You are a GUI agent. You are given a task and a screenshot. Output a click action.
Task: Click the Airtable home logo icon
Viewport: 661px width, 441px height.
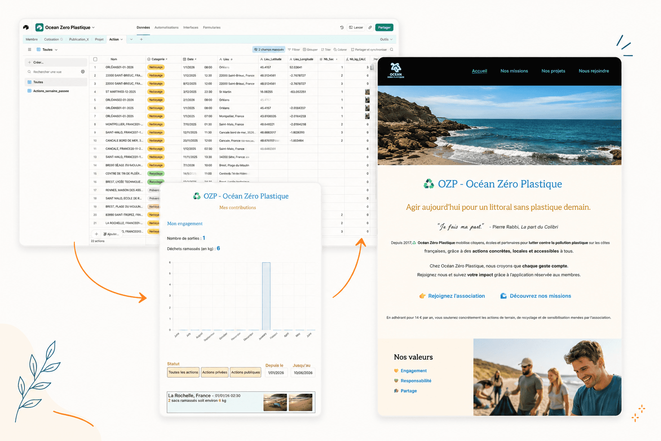point(26,27)
